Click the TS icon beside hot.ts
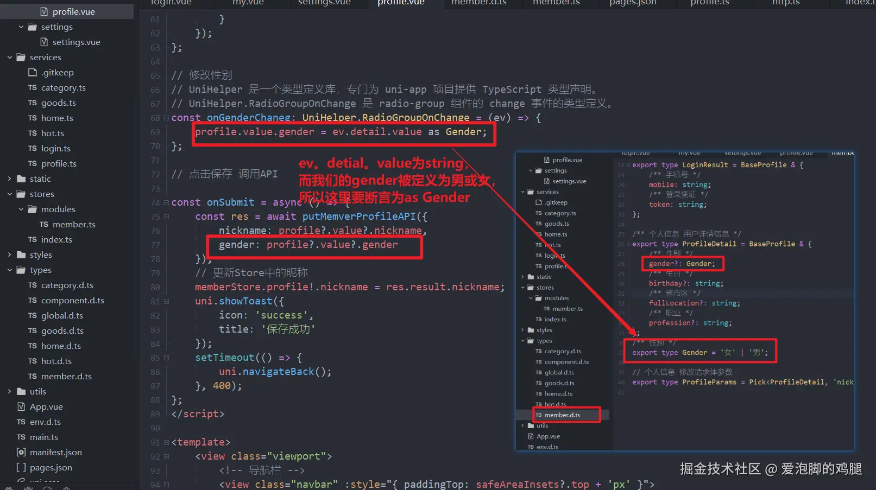 tap(33, 133)
